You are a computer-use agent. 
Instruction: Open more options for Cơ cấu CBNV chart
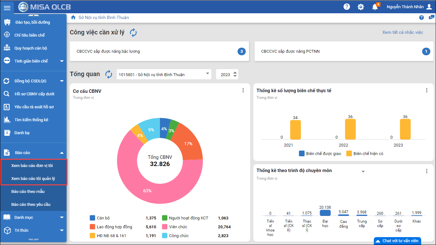243,91
